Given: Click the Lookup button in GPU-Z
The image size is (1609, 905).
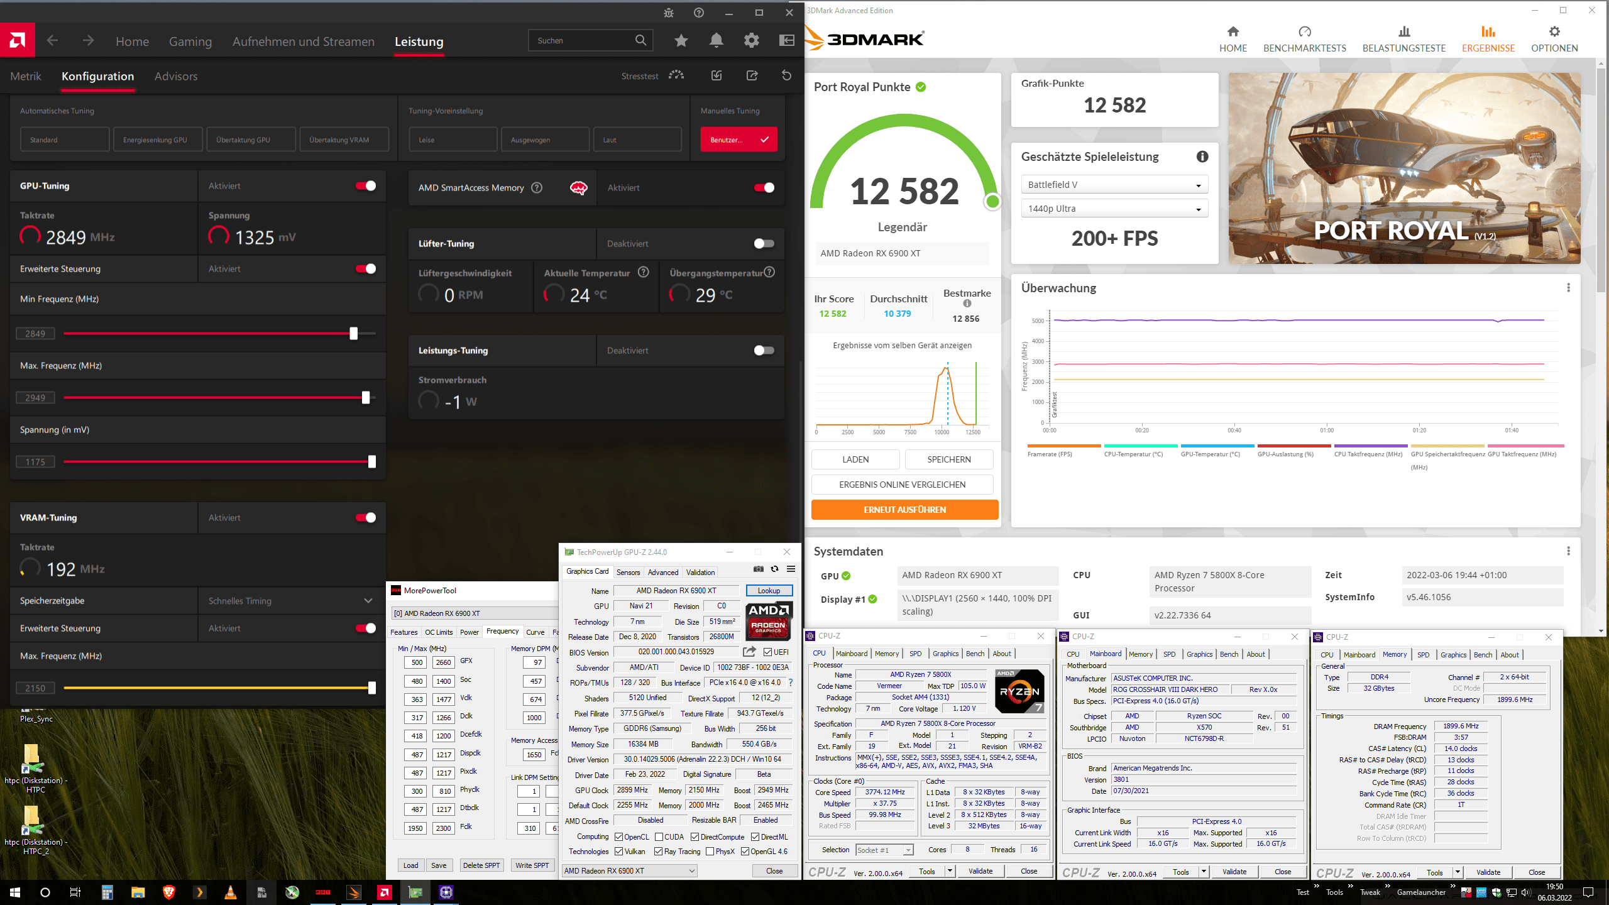Looking at the screenshot, I should tap(769, 590).
